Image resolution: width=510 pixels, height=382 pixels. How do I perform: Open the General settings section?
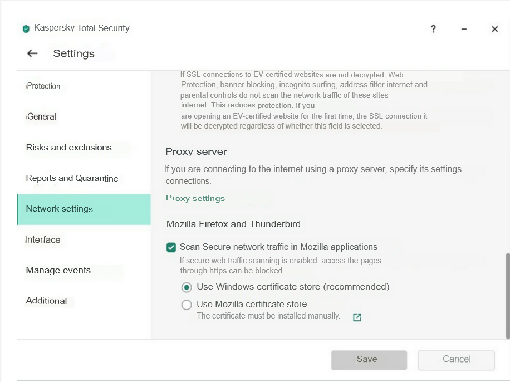(42, 117)
